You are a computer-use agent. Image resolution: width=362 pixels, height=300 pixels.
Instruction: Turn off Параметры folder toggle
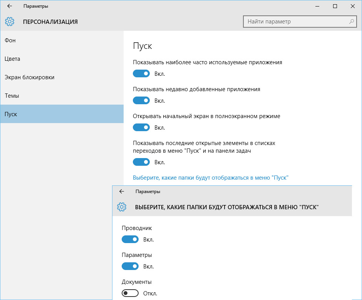130,266
